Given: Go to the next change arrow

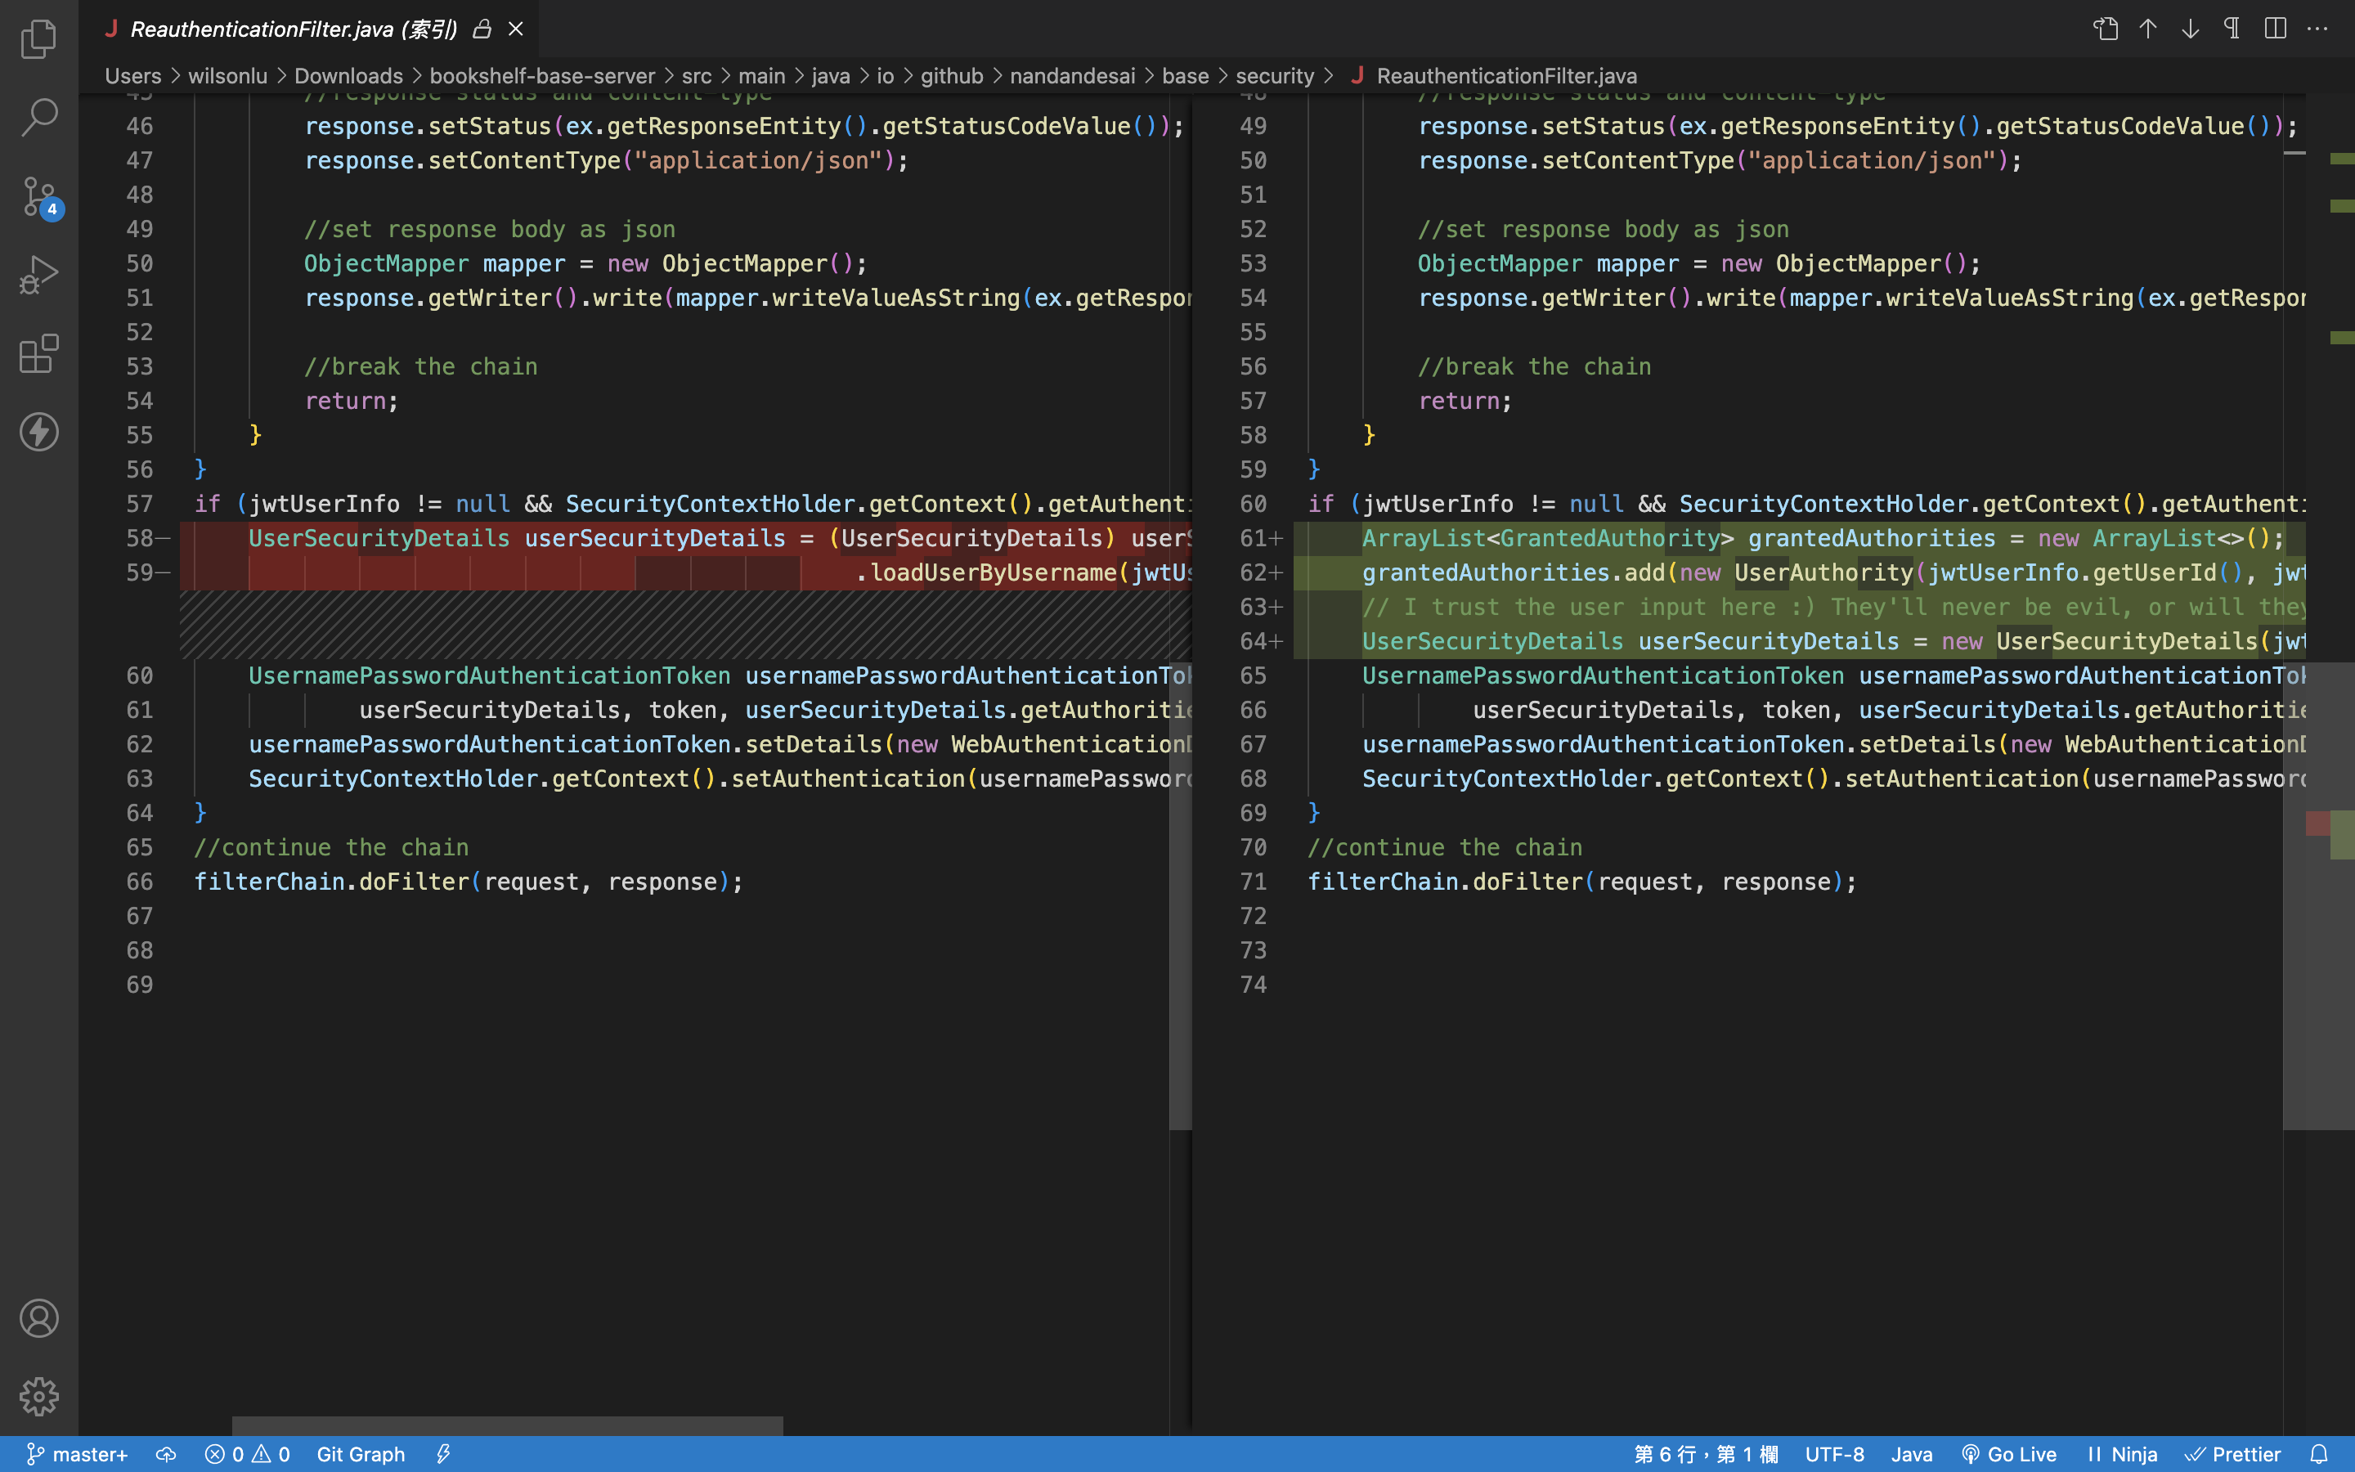Looking at the screenshot, I should [x=2190, y=29].
